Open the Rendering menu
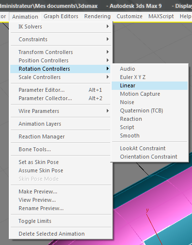The height and width of the screenshot is (245, 192). tap(97, 17)
